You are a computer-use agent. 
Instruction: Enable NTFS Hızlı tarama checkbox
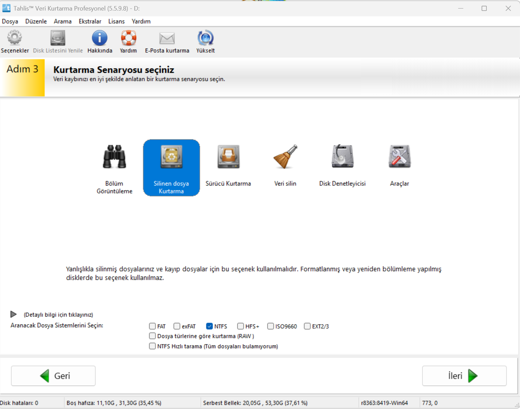[153, 346]
